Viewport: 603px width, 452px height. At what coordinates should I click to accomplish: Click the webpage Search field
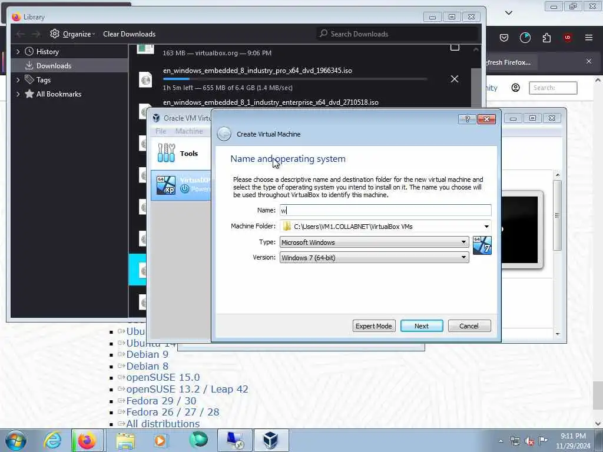(553, 88)
